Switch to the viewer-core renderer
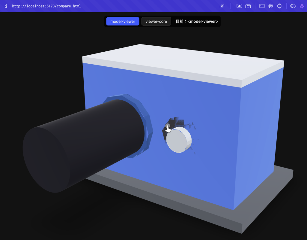This screenshot has height=240, width=307. click(156, 21)
